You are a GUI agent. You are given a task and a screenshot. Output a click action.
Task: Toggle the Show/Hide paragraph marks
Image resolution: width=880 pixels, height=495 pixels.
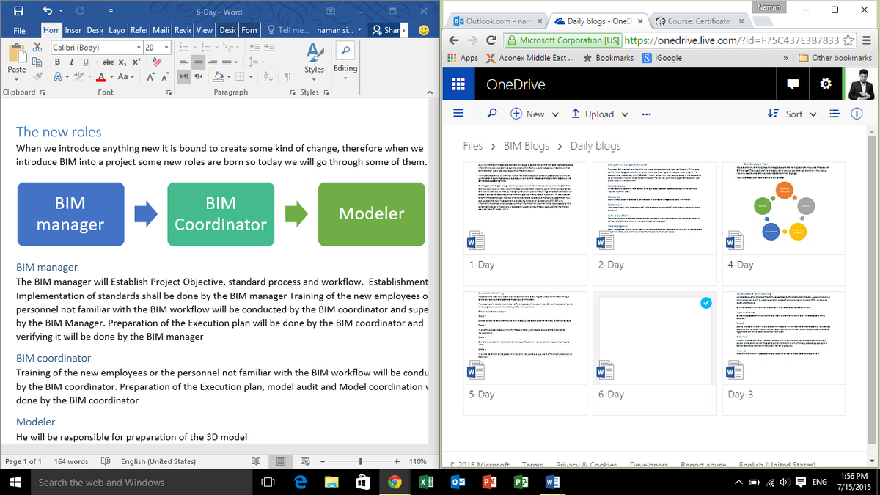(288, 76)
